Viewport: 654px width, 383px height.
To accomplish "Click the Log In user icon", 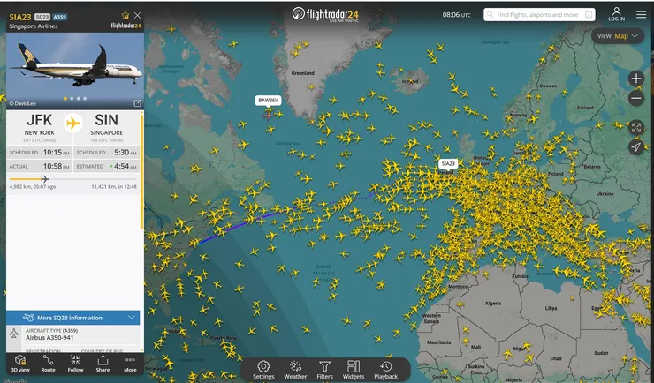I will click(617, 14).
